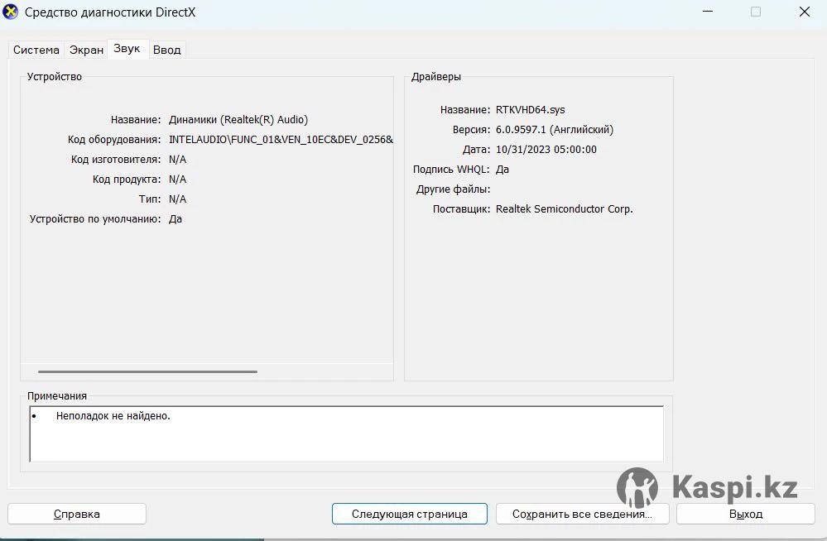
Task: Maximize the DirectX diagnostic window
Action: coord(755,12)
